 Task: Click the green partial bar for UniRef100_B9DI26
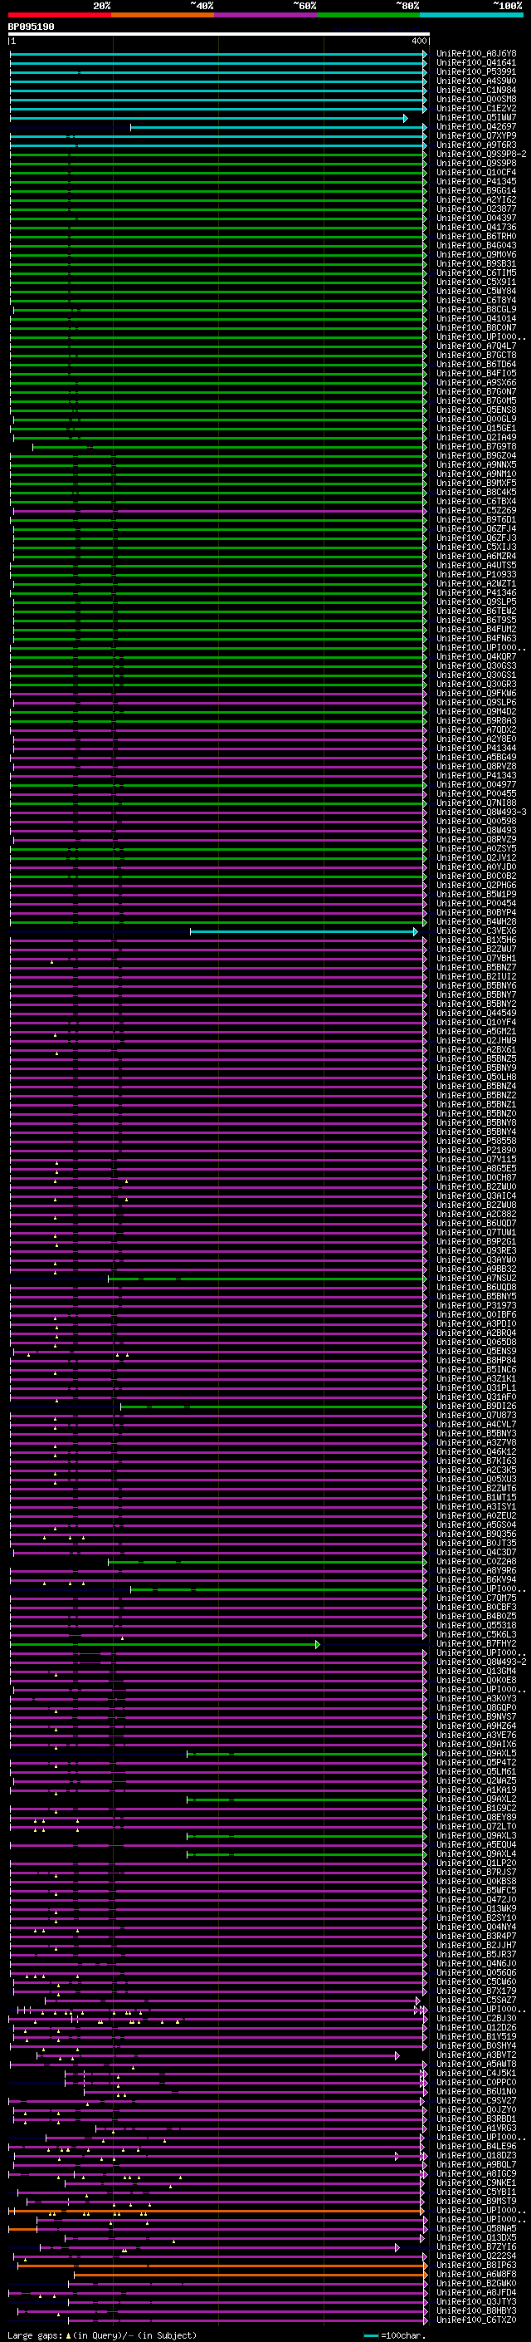(273, 1407)
